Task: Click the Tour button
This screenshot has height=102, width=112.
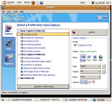Action: 102,18
